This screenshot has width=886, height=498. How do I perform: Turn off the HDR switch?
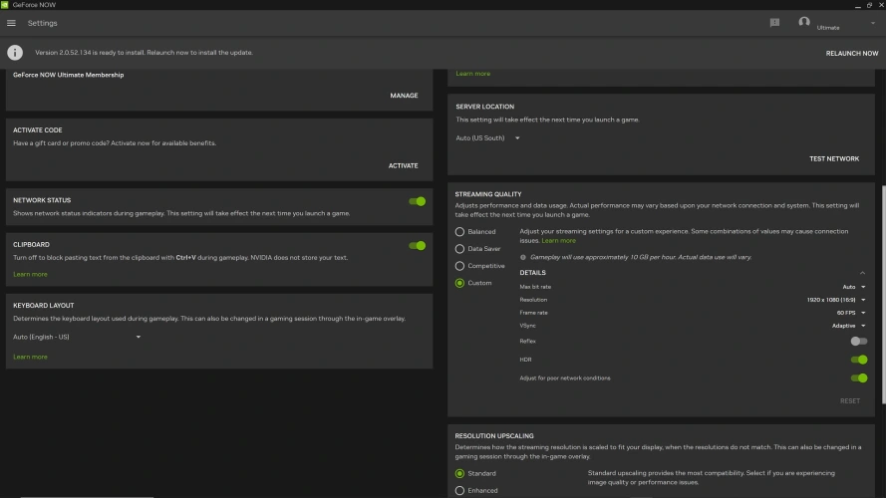(858, 360)
